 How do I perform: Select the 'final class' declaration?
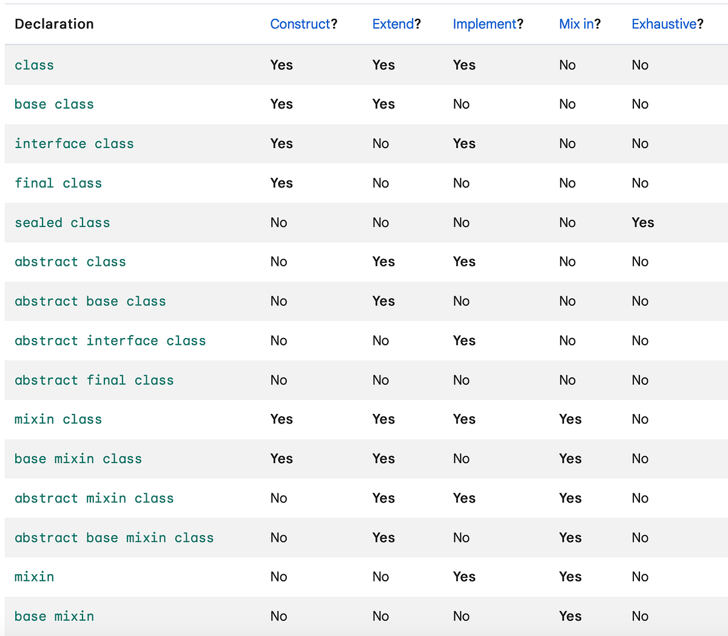(x=58, y=183)
